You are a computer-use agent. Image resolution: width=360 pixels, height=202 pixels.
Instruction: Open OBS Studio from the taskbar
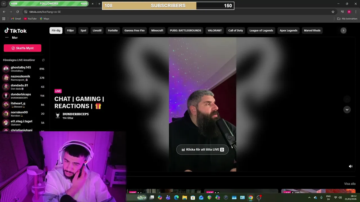coord(259,198)
